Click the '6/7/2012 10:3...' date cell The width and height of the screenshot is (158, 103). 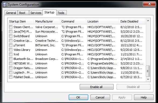point(131,77)
